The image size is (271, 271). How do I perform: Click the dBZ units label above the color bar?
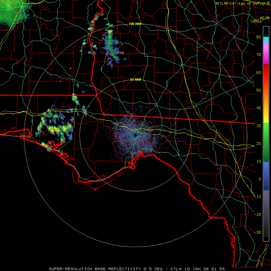point(256,21)
